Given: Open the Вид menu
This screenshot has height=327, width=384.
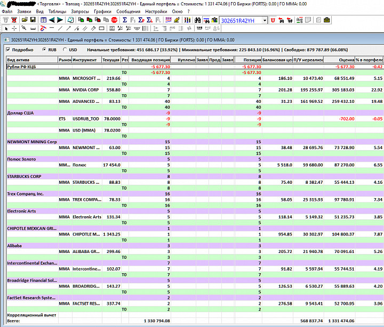Looking at the screenshot, I should click(x=39, y=12).
